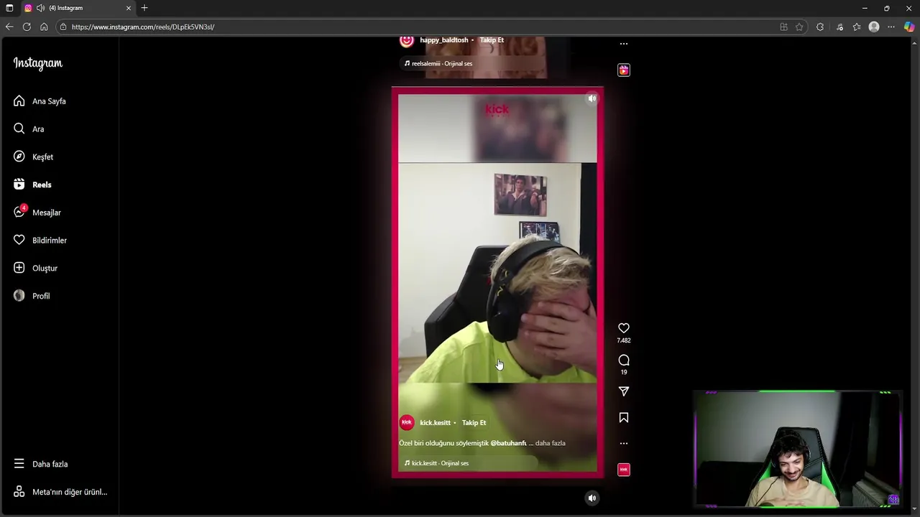The image size is (920, 517).
Task: Refresh the browser page
Action: coord(27,27)
